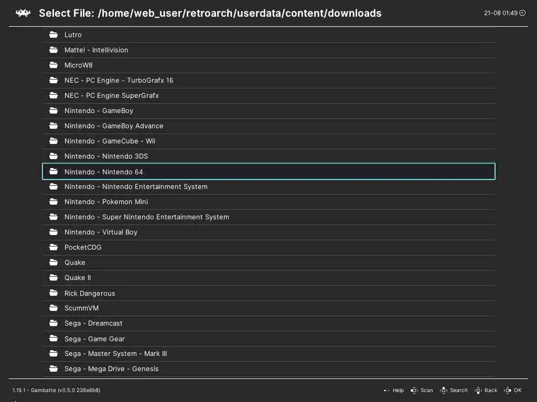The height and width of the screenshot is (402, 537).
Task: Select the ScummVM folder
Action: (x=268, y=308)
